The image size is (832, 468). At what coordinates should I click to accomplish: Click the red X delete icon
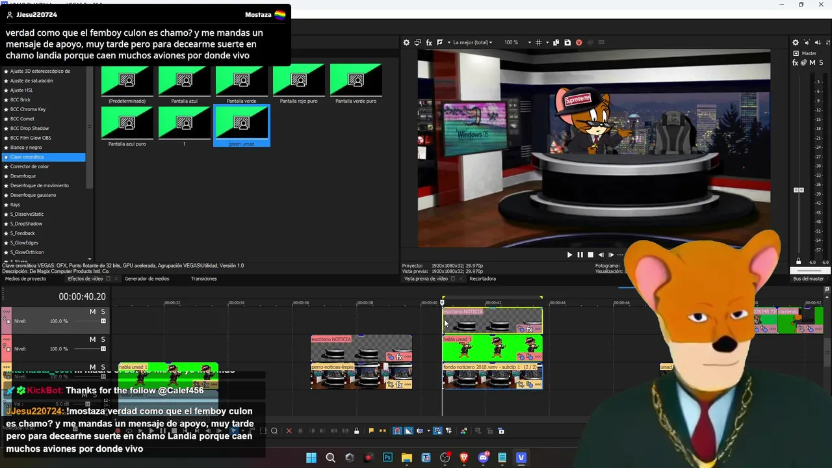click(x=289, y=431)
